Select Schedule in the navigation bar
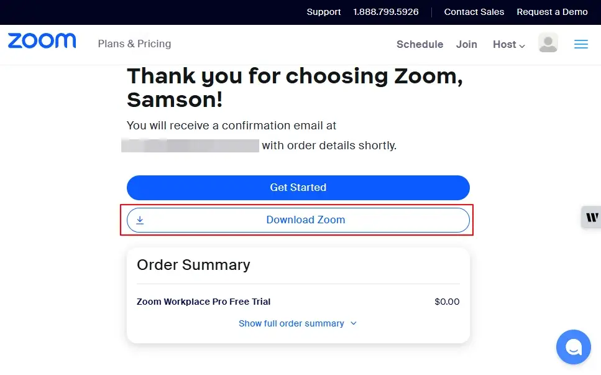This screenshot has height=375, width=601. 420,44
